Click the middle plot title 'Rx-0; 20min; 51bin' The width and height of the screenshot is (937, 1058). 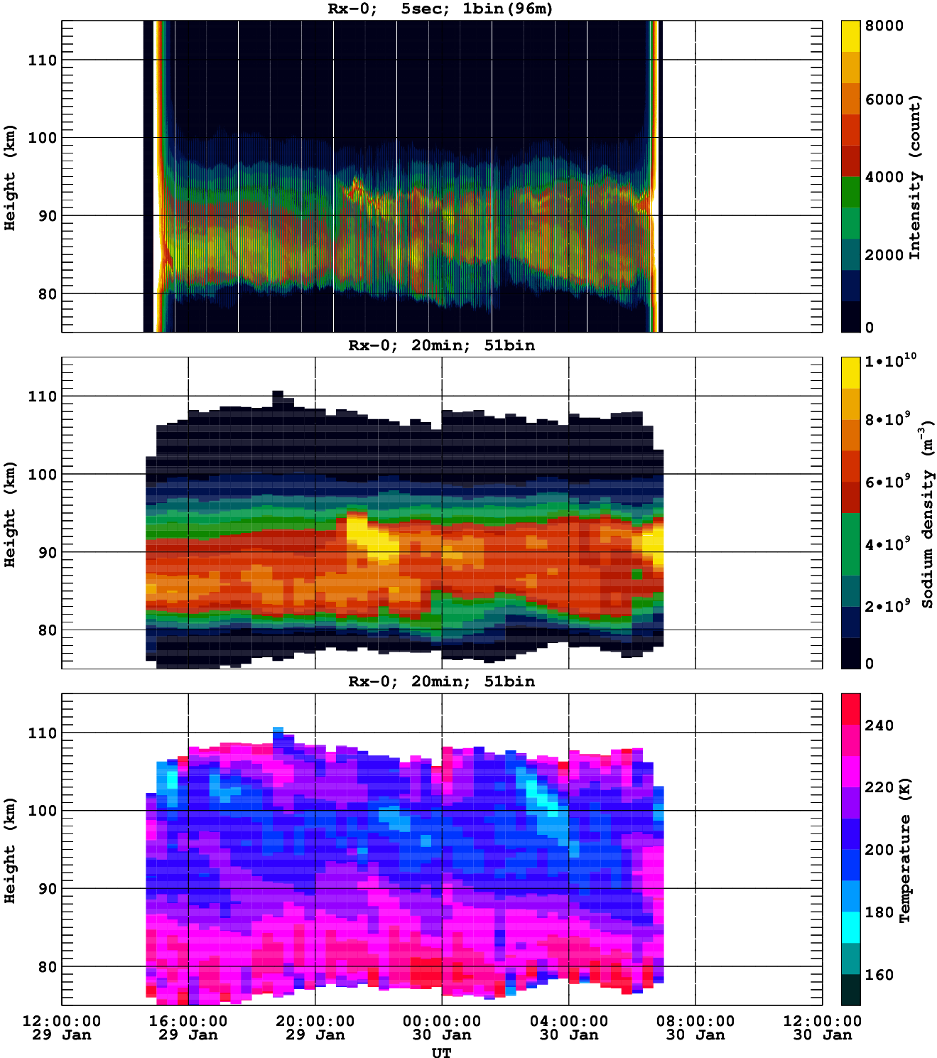coord(441,345)
